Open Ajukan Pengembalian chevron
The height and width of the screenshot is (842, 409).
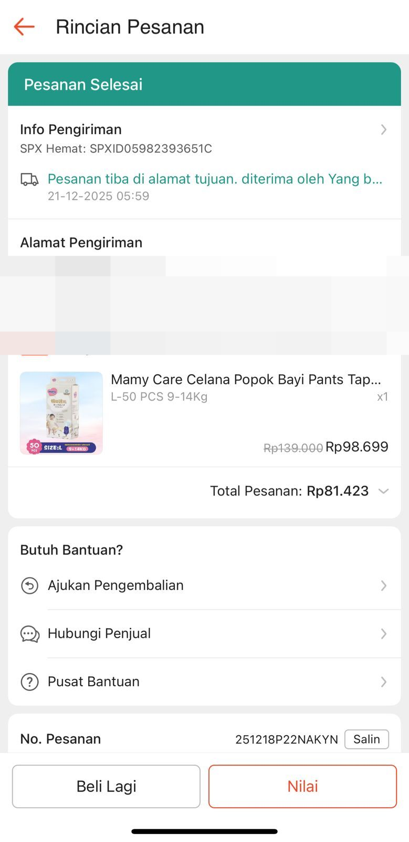click(384, 586)
